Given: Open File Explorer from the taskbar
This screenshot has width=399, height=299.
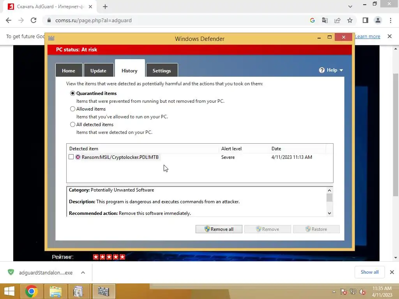Looking at the screenshot, I should 55,291.
